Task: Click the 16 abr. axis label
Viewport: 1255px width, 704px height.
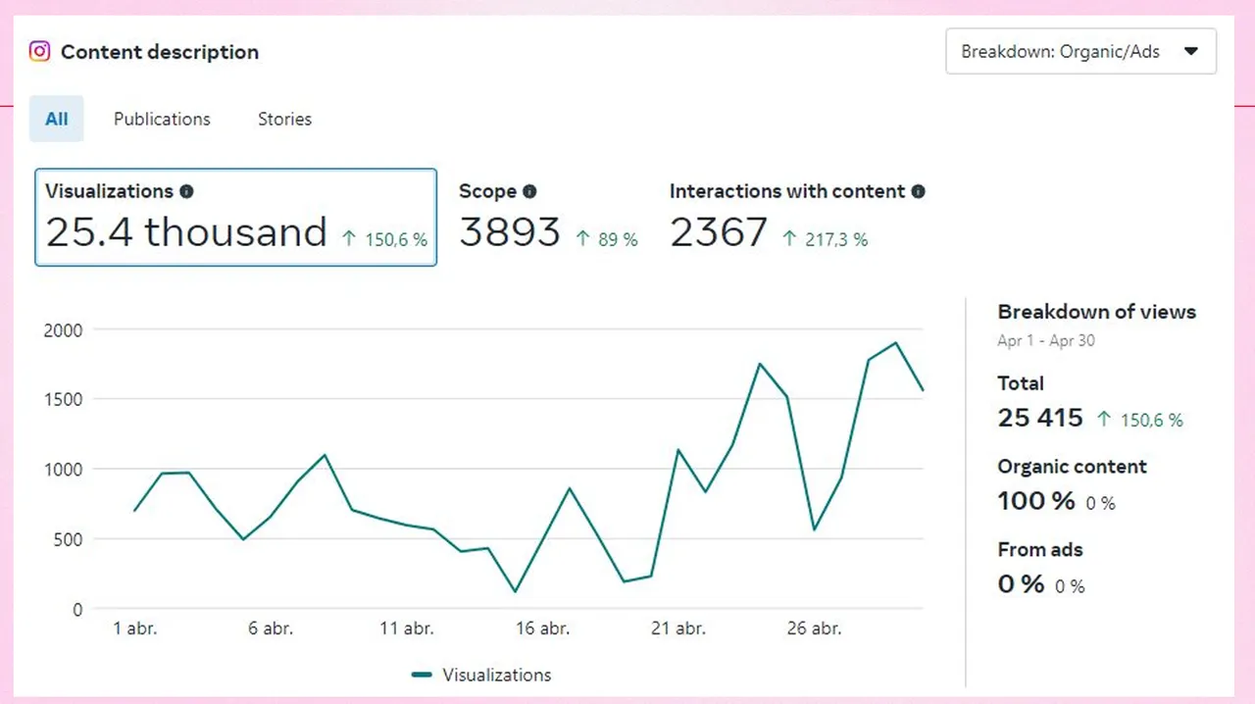Action: pos(542,629)
